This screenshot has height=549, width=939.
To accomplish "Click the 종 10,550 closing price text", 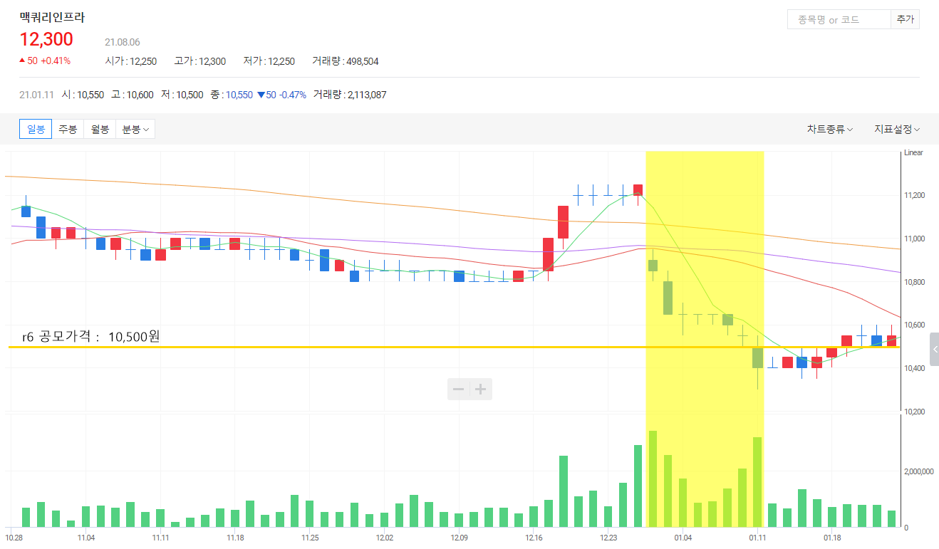I will (x=232, y=95).
